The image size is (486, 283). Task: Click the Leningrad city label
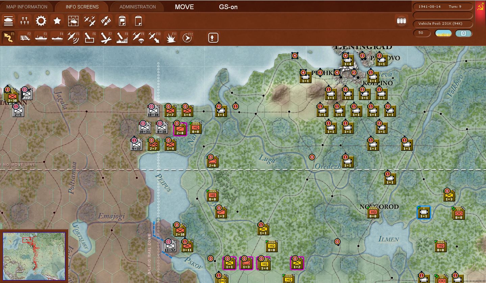[x=364, y=47]
